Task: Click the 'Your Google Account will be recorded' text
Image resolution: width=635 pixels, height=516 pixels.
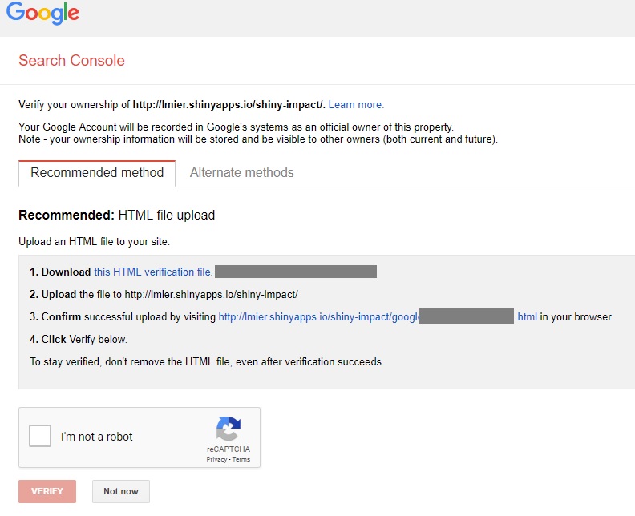Action: coord(236,127)
